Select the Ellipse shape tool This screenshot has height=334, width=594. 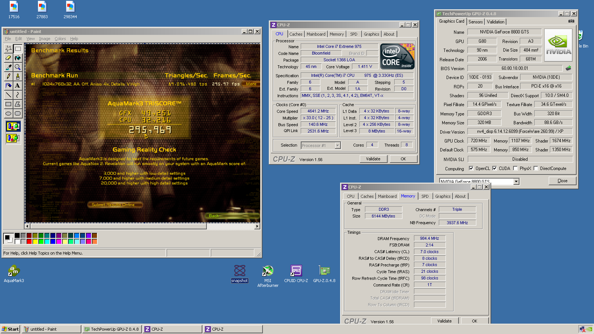click(9, 114)
